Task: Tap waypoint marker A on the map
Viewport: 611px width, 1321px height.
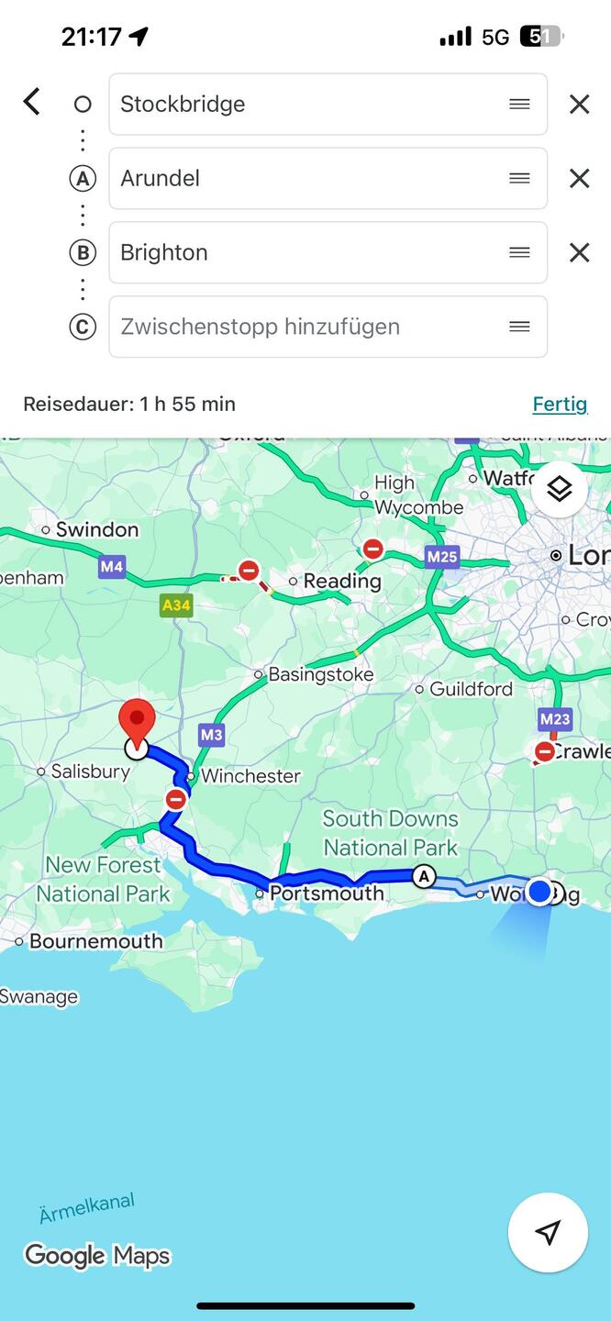Action: tap(423, 876)
